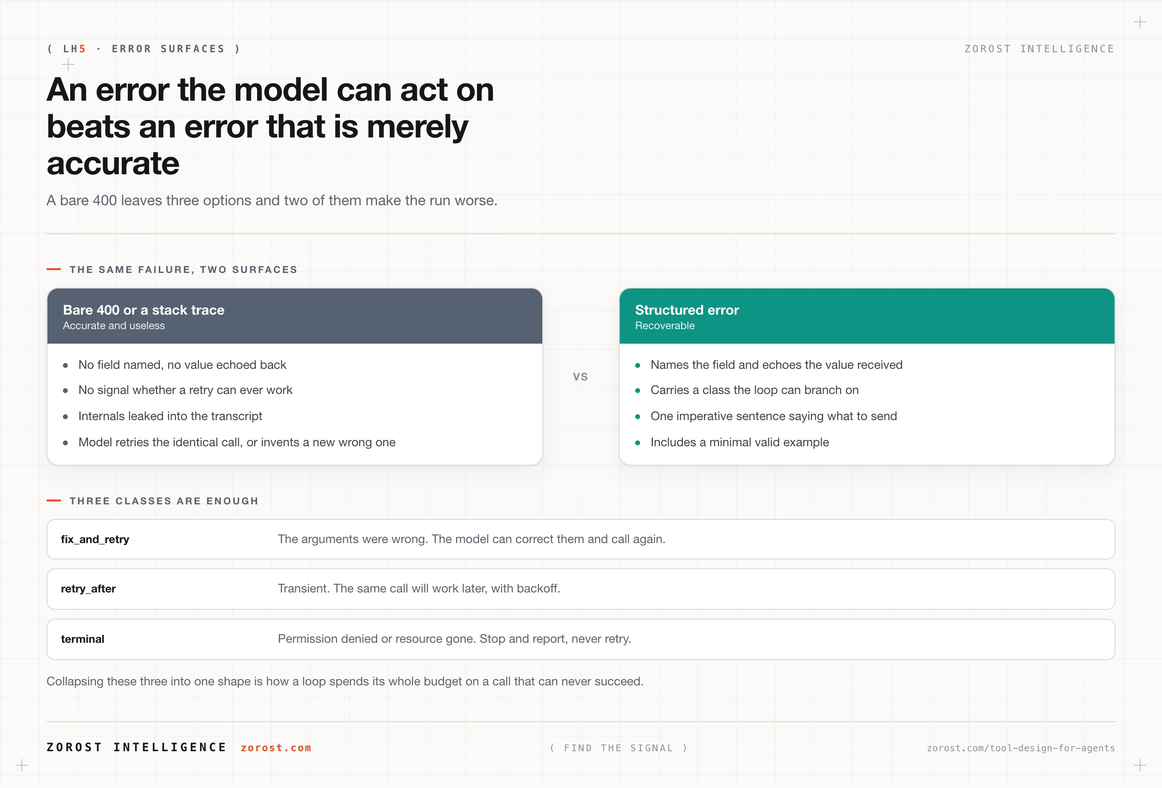Click the 'LH5 · ERROR SURFACES' header tag
Screen dimensions: 1162x788
(x=144, y=48)
